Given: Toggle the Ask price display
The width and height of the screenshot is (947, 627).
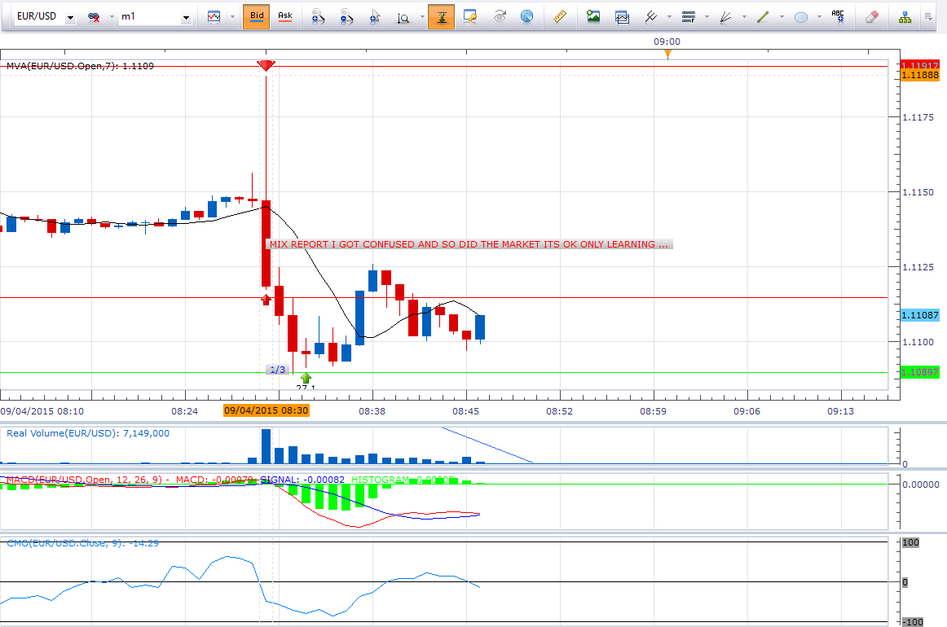Looking at the screenshot, I should pos(284,16).
